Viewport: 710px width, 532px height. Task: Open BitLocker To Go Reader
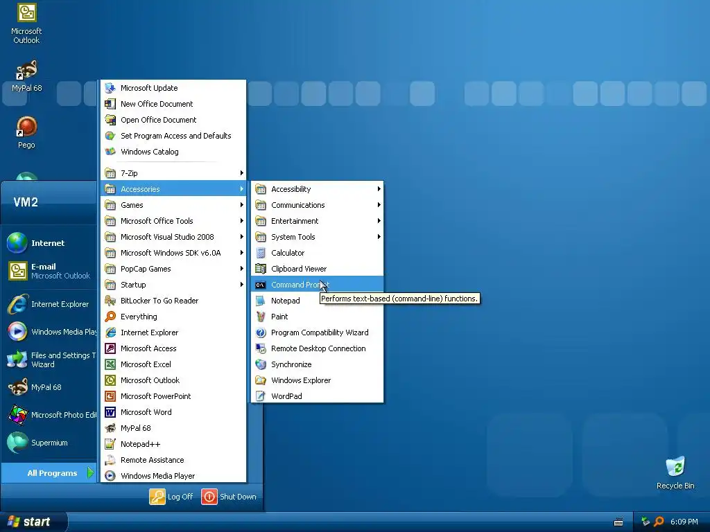[173, 301]
